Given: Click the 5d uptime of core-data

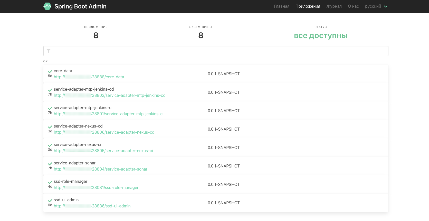Looking at the screenshot, I should click(50, 76).
